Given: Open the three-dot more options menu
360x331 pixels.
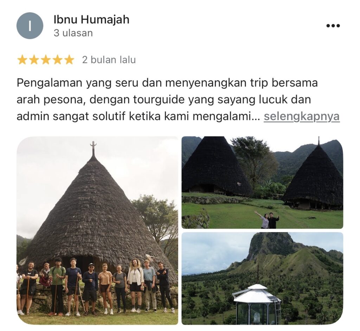Looking at the screenshot, I should (x=333, y=25).
